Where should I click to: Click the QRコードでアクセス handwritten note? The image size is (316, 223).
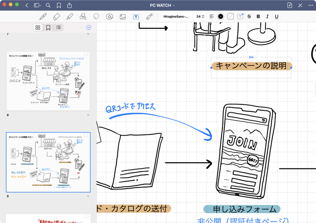pyautogui.click(x=131, y=108)
